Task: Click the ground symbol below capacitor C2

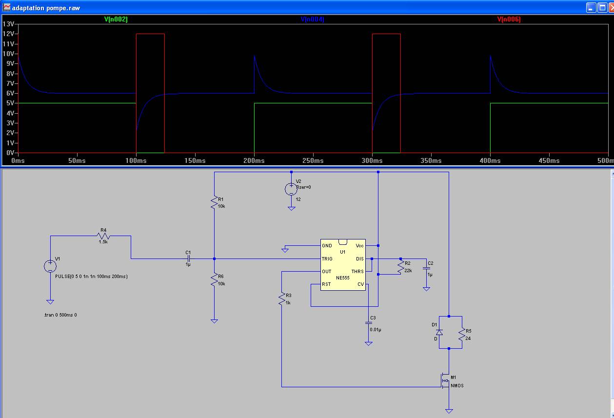Action: [426, 289]
